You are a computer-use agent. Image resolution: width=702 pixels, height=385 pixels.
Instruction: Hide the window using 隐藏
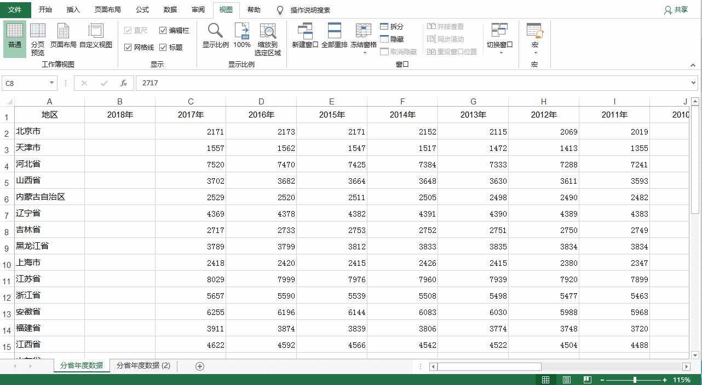pos(392,37)
